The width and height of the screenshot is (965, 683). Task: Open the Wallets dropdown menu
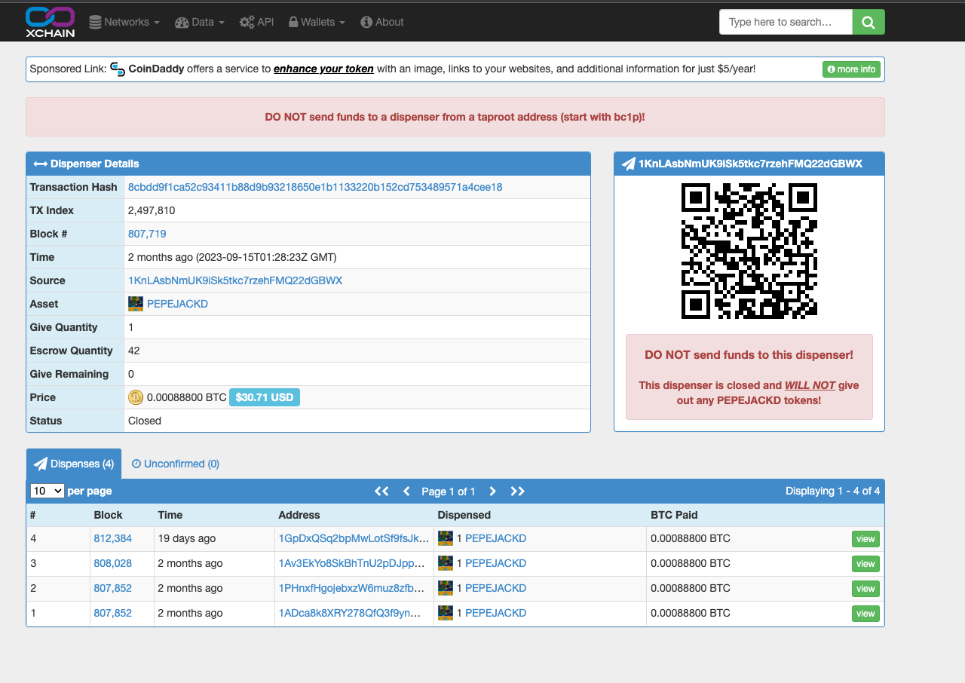(x=317, y=22)
